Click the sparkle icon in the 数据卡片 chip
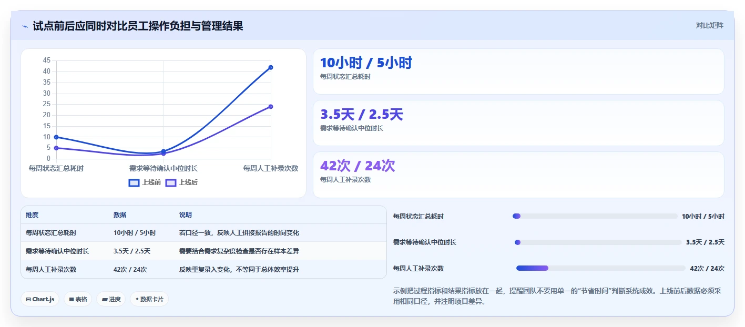745x327 pixels. tap(137, 299)
